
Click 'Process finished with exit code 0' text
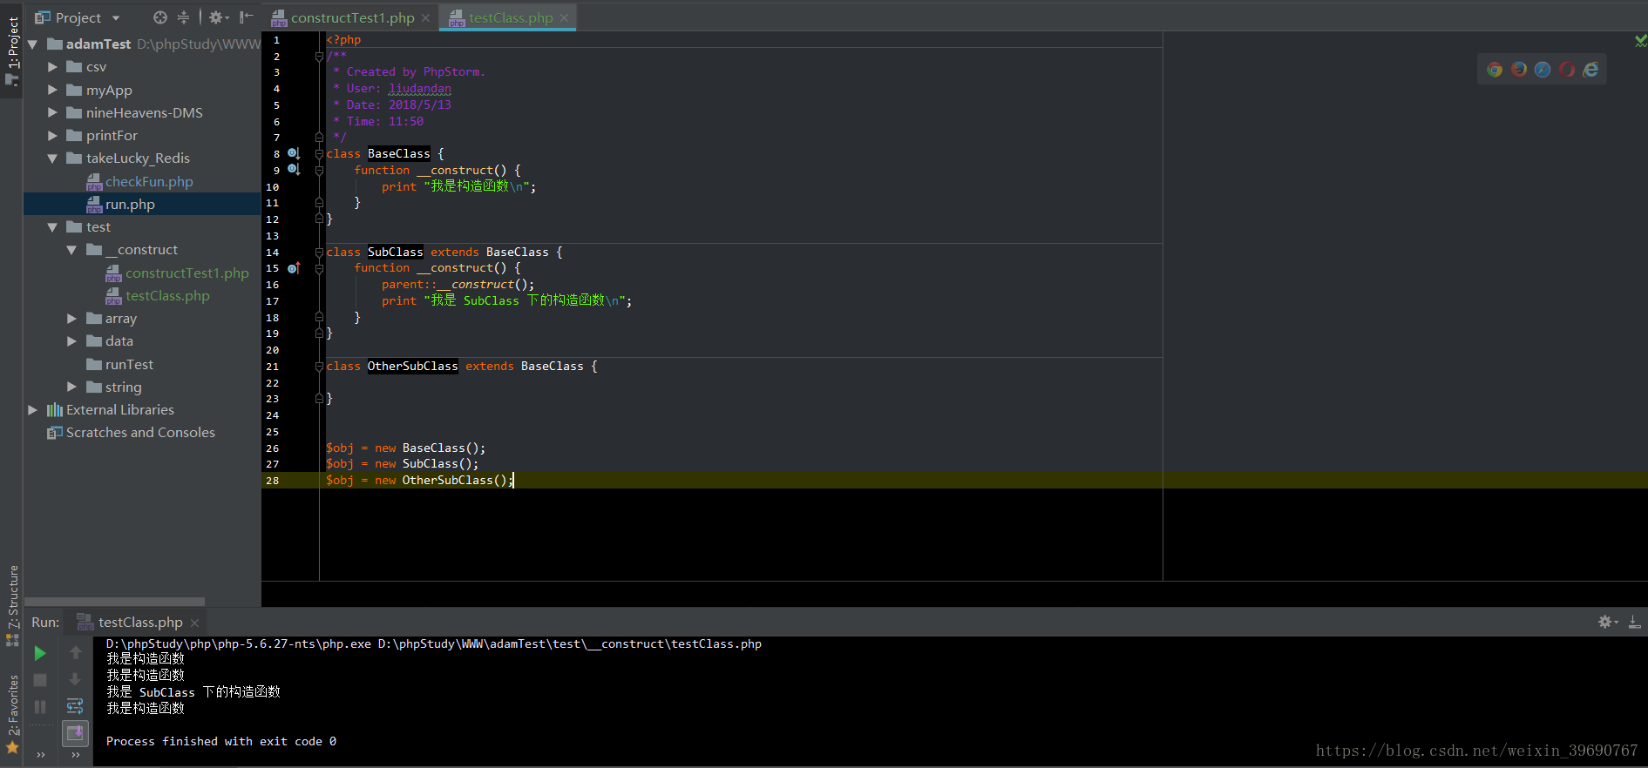pos(221,741)
